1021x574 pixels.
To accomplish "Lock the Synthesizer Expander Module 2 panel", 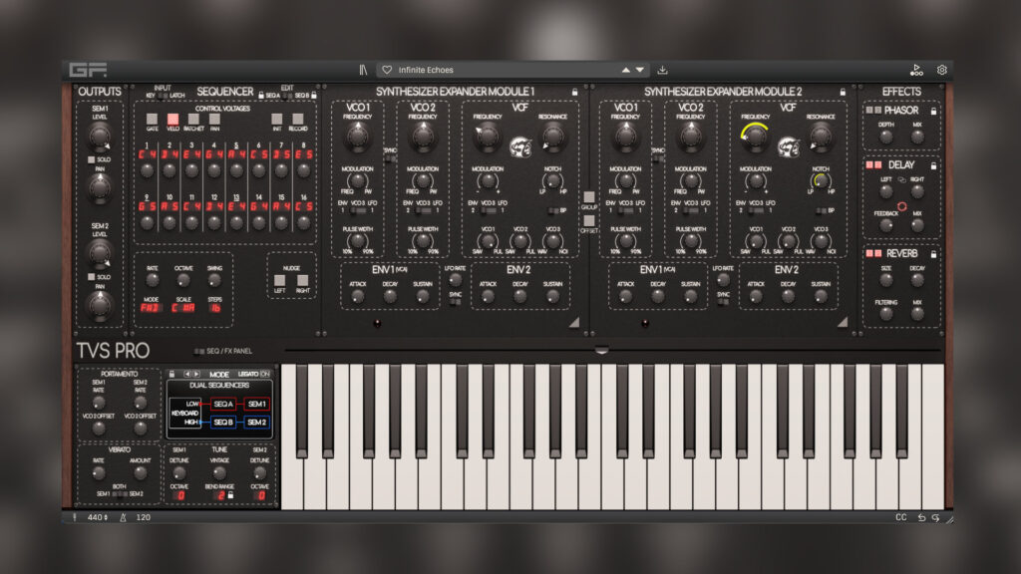I will tap(843, 92).
